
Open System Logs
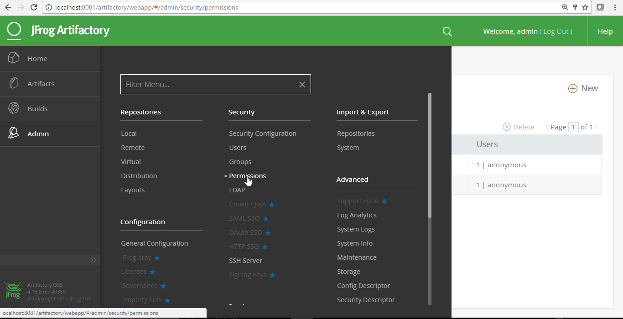point(356,229)
